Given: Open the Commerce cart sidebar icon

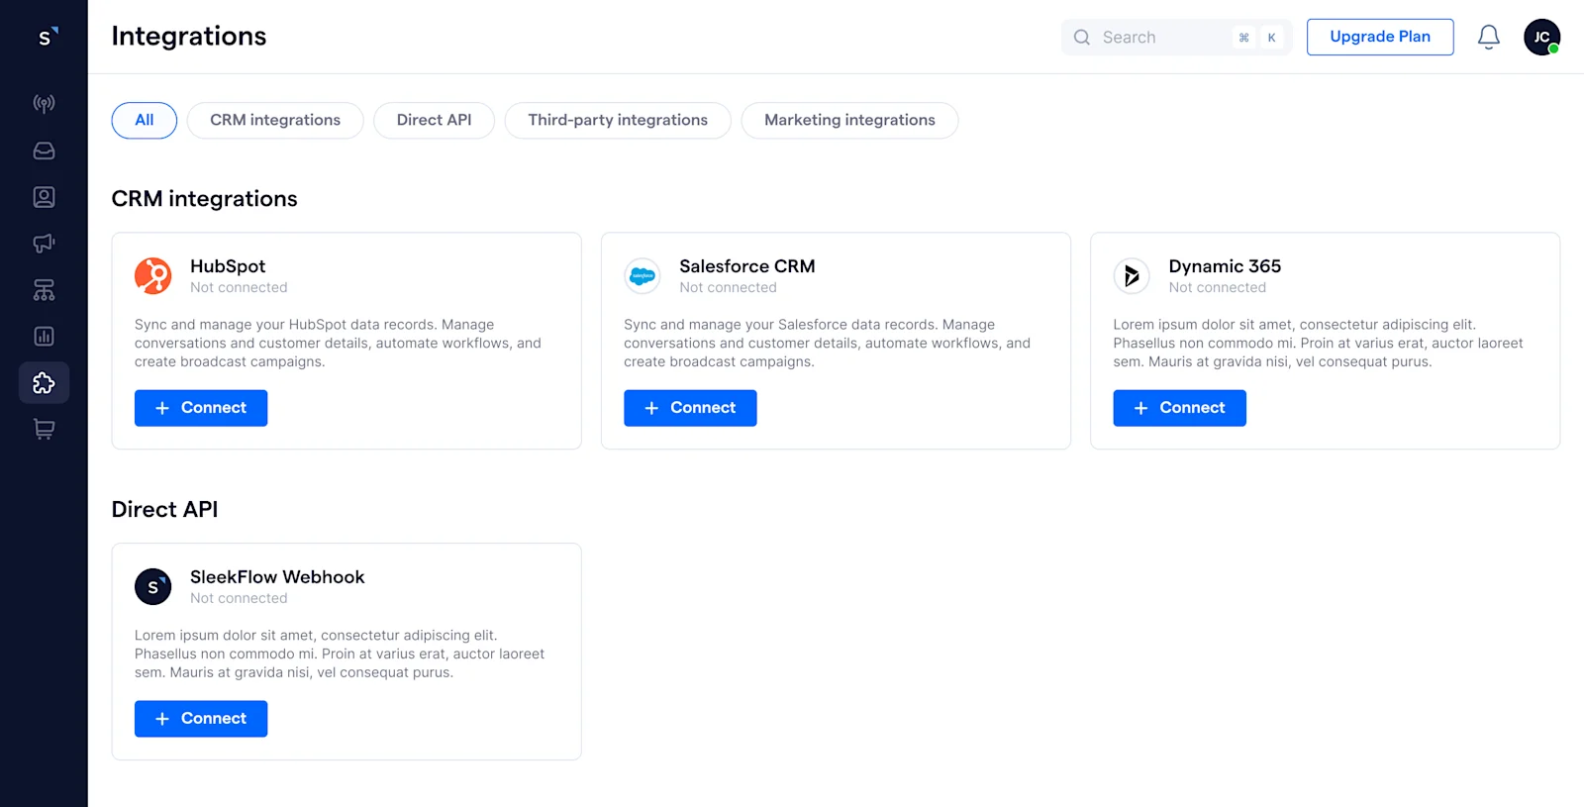Looking at the screenshot, I should tap(44, 430).
